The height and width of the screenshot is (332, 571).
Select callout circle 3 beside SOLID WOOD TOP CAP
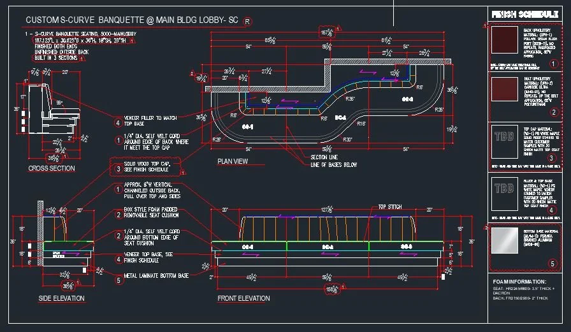[x=118, y=169]
